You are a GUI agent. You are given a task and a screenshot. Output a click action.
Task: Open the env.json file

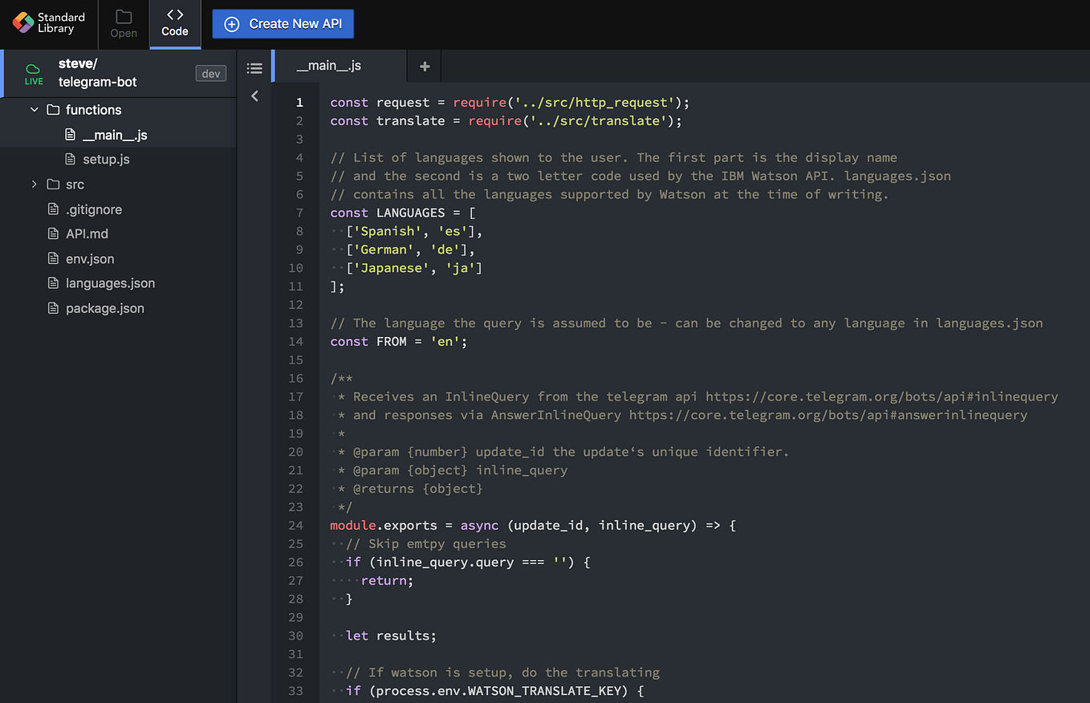point(88,258)
